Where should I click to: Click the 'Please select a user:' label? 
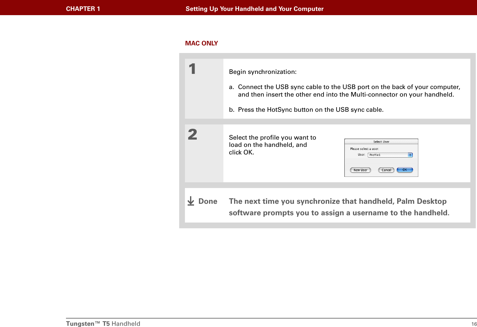click(364, 149)
